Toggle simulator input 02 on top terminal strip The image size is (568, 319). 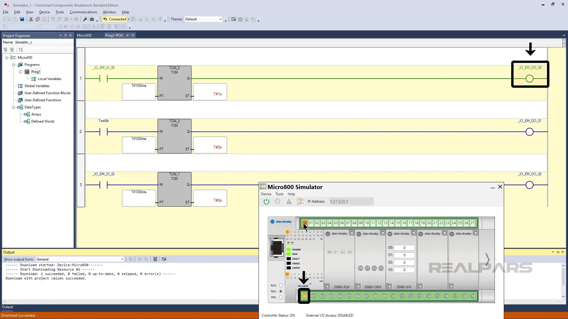tap(317, 223)
